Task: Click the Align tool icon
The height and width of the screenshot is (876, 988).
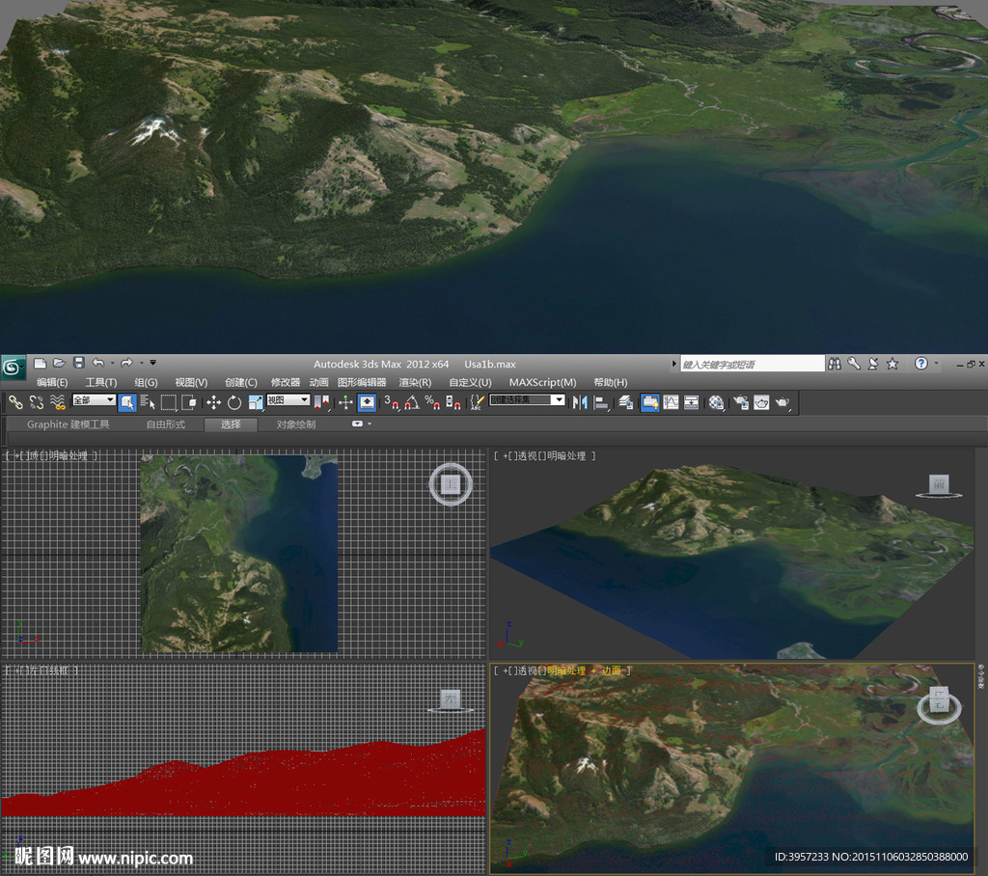Action: point(601,402)
